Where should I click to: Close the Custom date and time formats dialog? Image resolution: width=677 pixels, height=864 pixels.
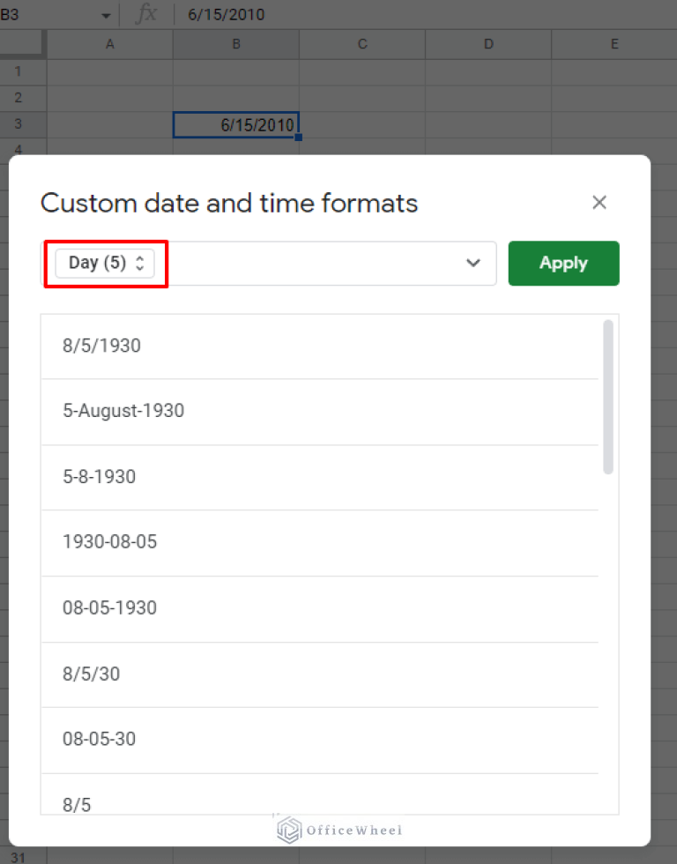(599, 202)
